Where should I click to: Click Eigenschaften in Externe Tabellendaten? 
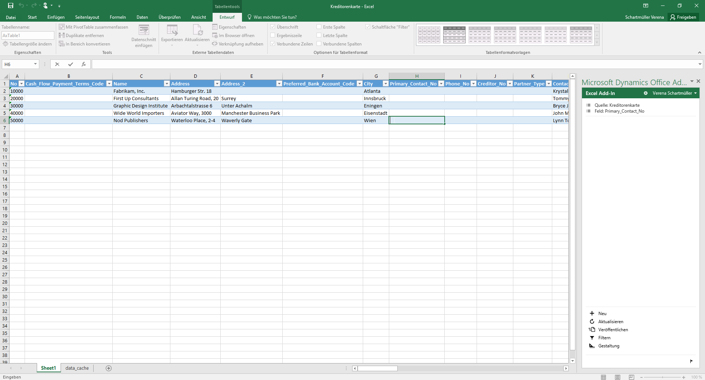[229, 27]
